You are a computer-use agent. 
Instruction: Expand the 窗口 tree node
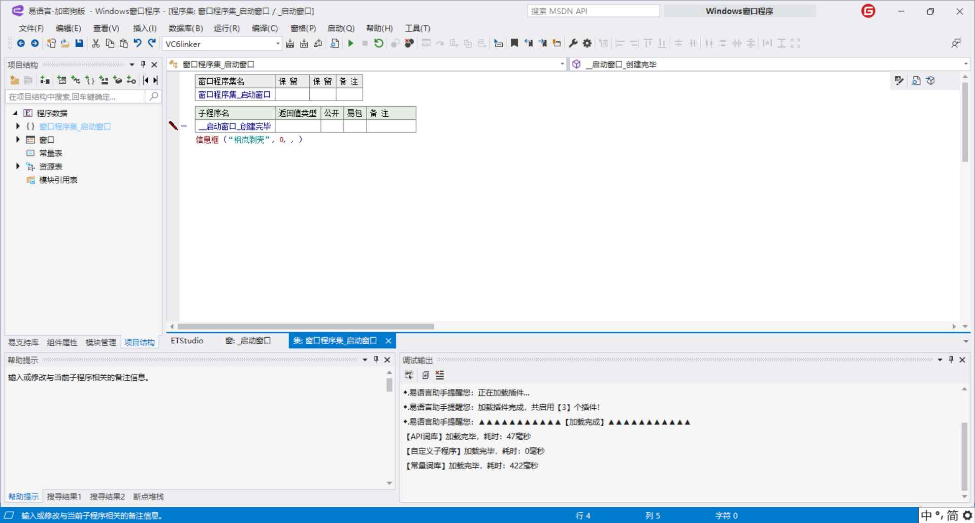coord(18,140)
